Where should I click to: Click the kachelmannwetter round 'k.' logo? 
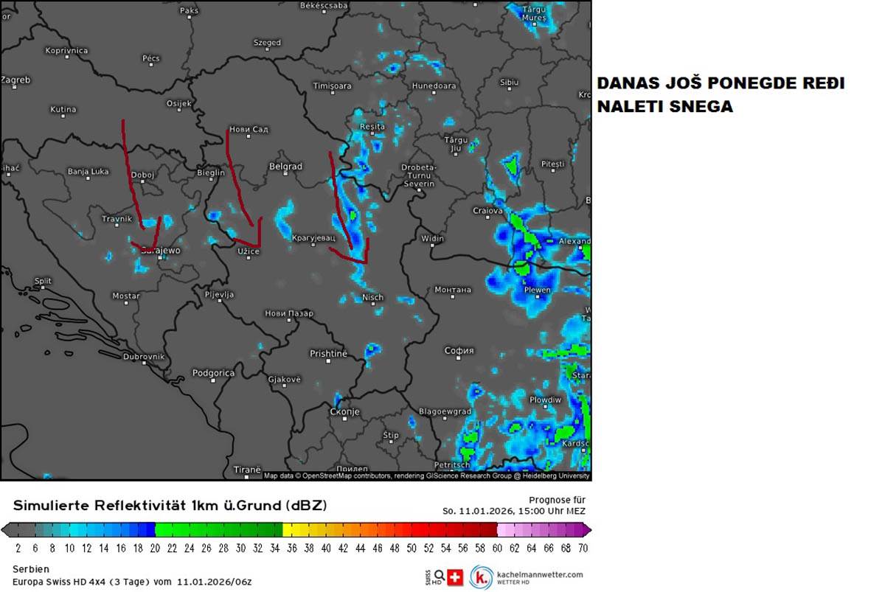point(482,577)
